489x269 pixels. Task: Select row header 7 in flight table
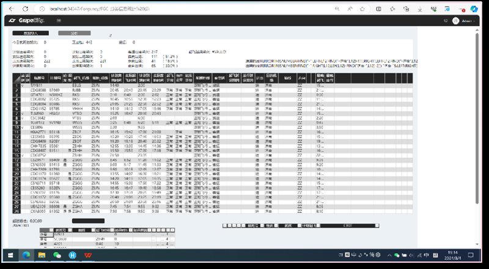point(15,114)
